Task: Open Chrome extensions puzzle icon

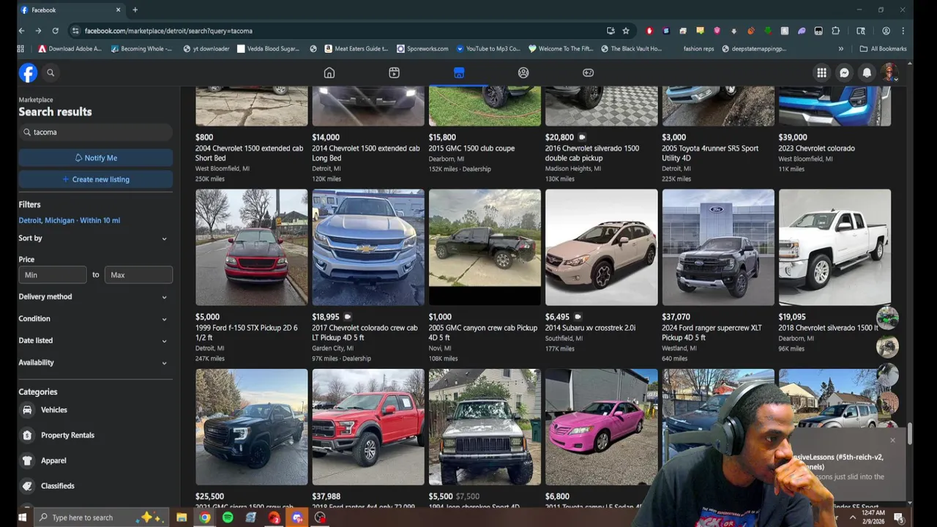Action: coord(836,31)
